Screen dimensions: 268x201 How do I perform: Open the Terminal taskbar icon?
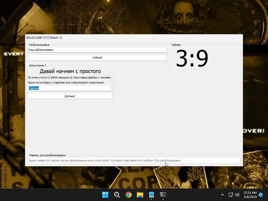163,195
